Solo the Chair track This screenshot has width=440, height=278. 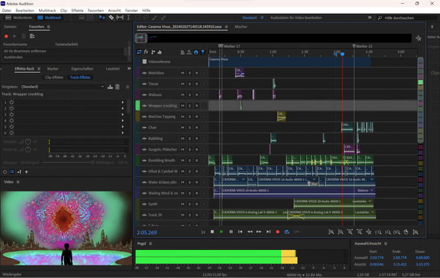click(x=190, y=127)
